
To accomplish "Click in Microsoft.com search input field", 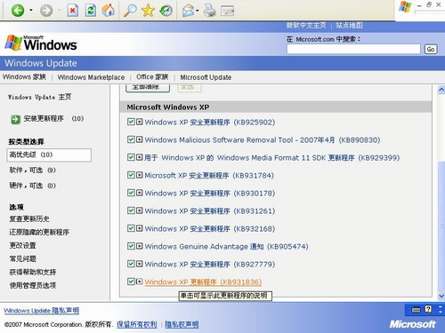I will coord(353,49).
